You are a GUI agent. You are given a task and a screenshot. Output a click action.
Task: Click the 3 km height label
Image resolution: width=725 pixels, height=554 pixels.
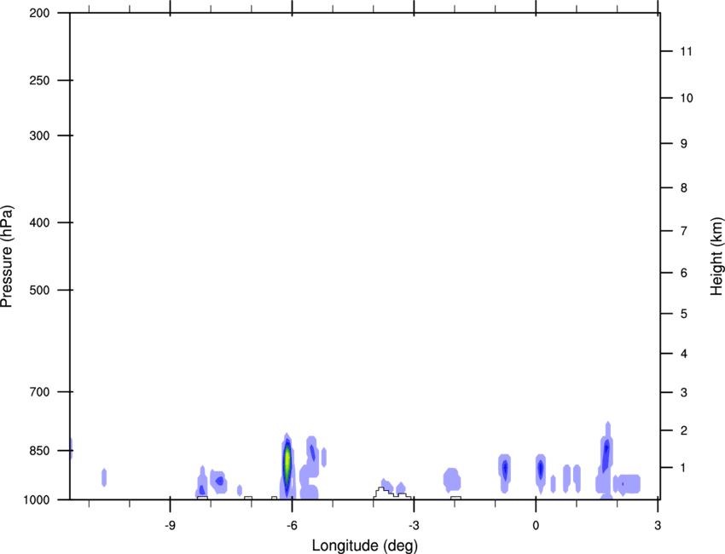tap(683, 393)
